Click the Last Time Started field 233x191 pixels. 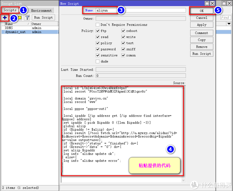pyautogui.click(x=140, y=70)
